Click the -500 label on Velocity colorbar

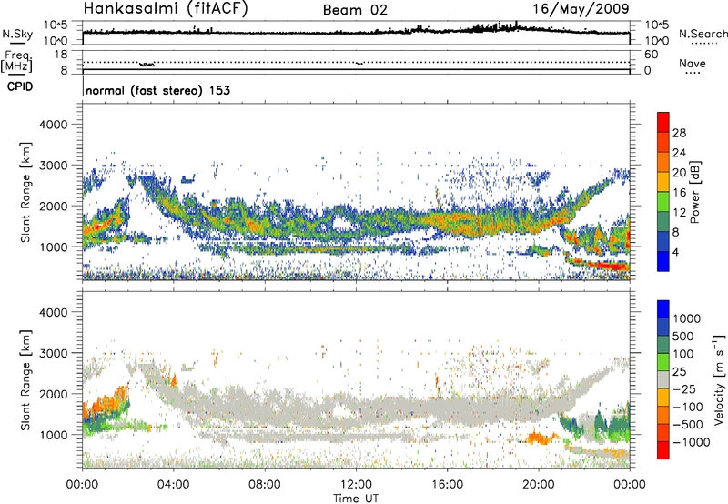(x=688, y=424)
